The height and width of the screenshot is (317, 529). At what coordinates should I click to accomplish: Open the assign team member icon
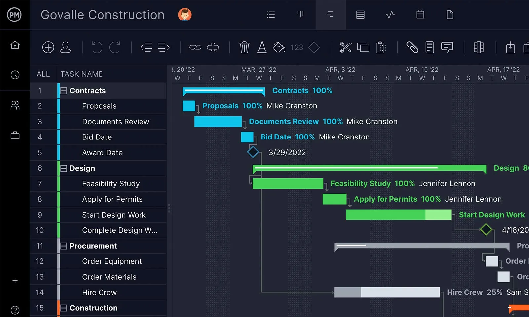[65, 47]
